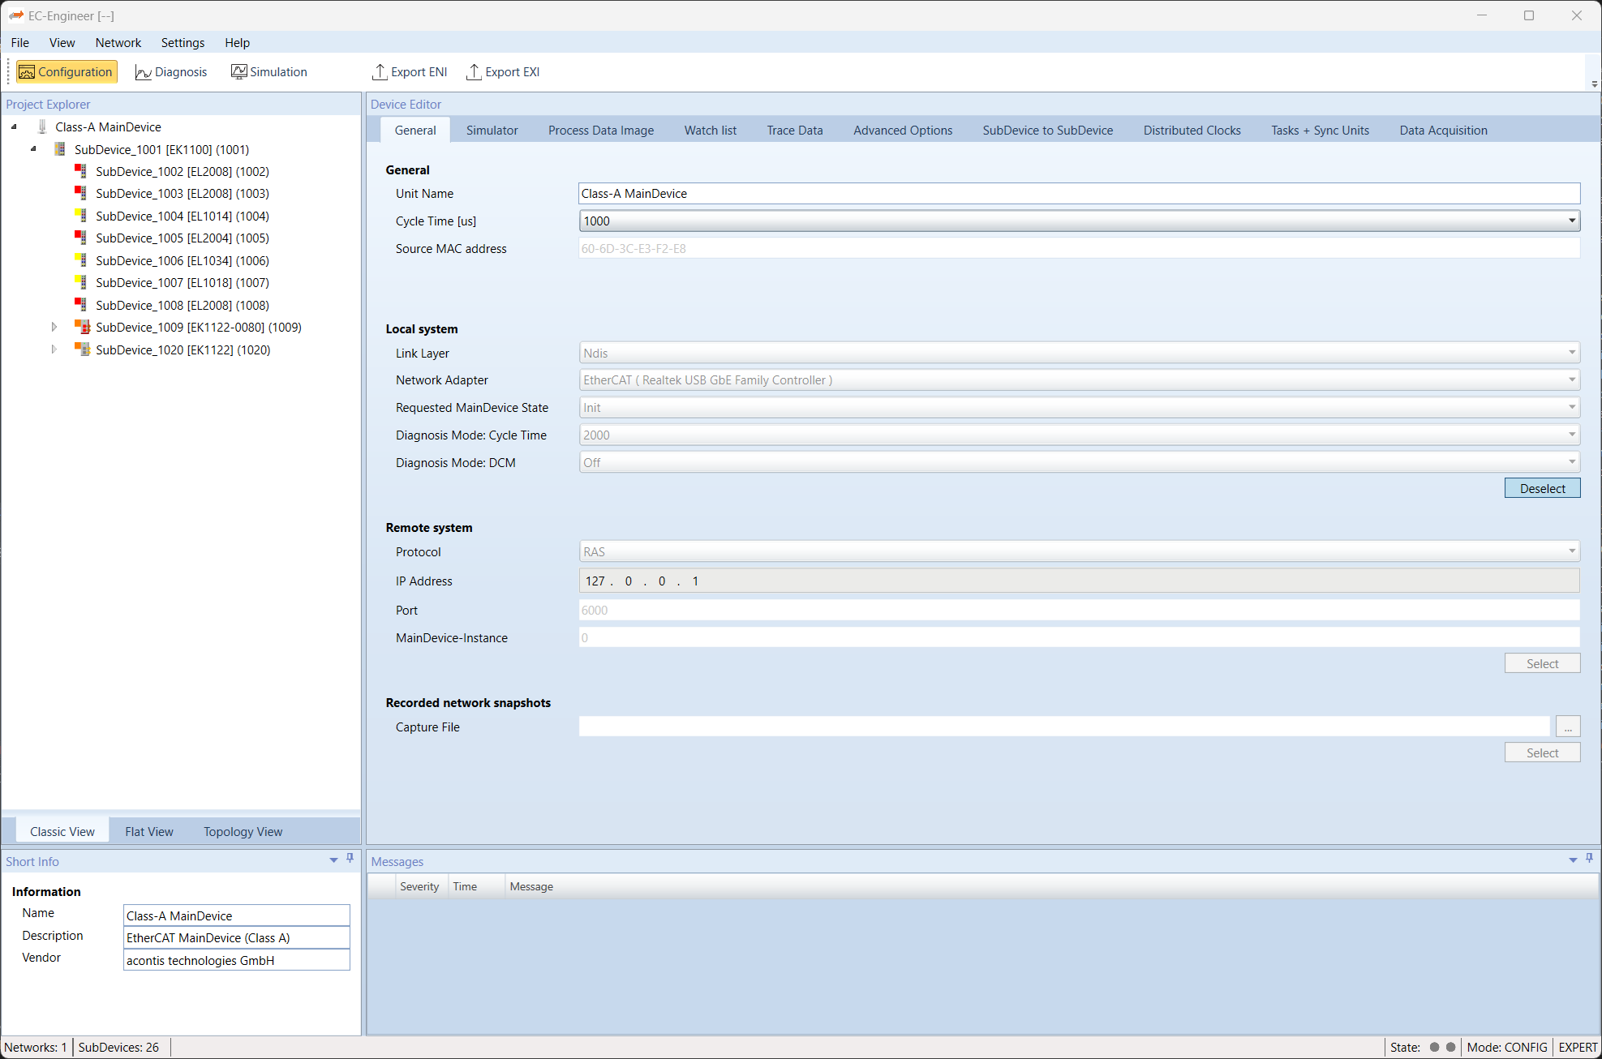Open the Short Info panel dropdown arrow

click(x=333, y=860)
